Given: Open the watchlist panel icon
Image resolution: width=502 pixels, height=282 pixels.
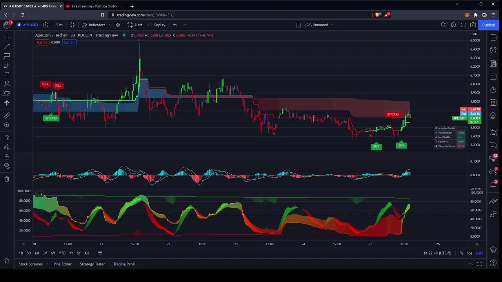Looking at the screenshot, I should coord(493,38).
